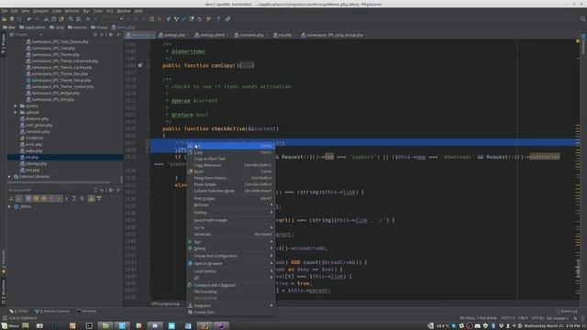Select constants.php in the project tree

tap(38, 132)
